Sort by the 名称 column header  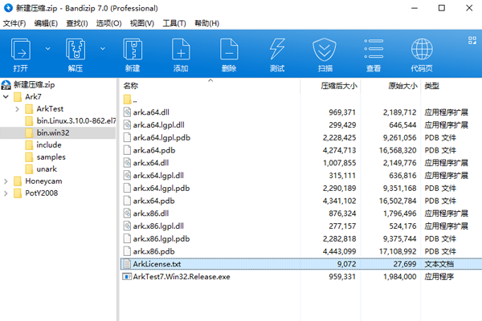click(x=132, y=85)
